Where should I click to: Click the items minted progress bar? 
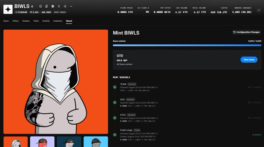[187, 45]
